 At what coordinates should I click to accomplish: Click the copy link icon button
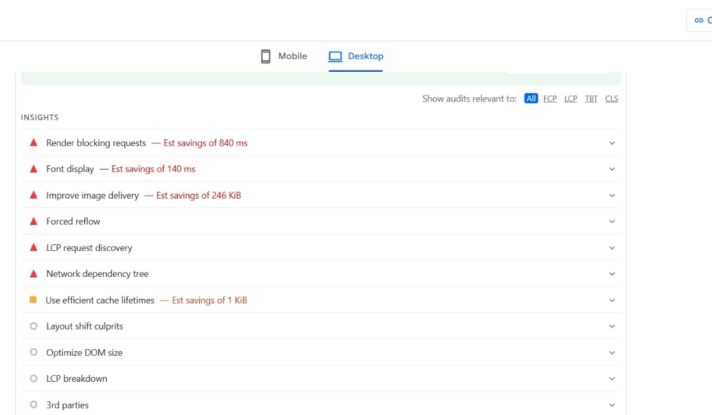coord(699,20)
